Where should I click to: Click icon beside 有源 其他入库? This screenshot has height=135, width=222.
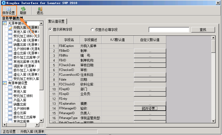point(10,92)
